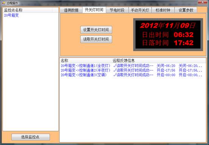Screen dimensions: 209x145
Task: Switch to the 设置参数 tab
Action: [x=186, y=10]
